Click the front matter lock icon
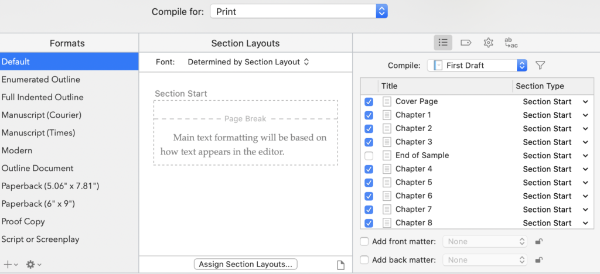This screenshot has height=274, width=600. tap(538, 241)
